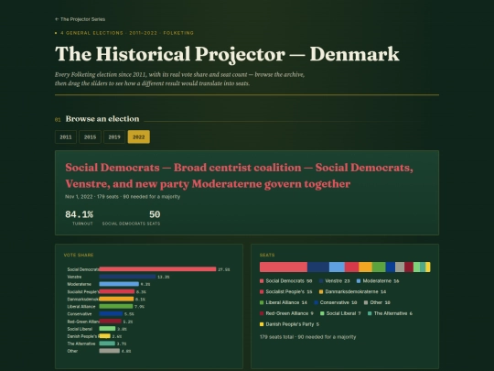Image resolution: width=494 pixels, height=371 pixels.
Task: Click the Other vote share bar
Action: coord(110,351)
